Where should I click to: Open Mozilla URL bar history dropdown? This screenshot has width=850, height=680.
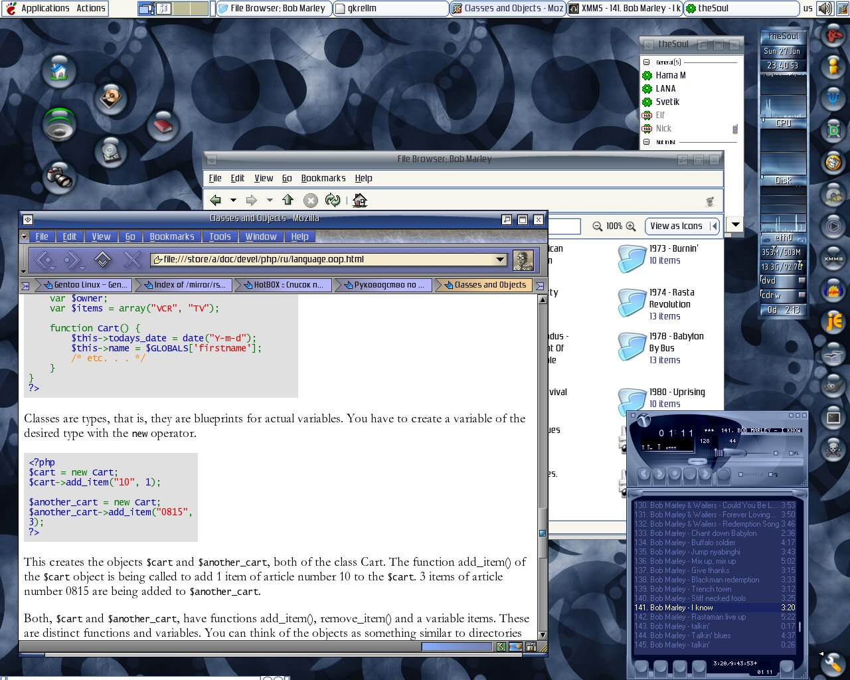click(501, 260)
